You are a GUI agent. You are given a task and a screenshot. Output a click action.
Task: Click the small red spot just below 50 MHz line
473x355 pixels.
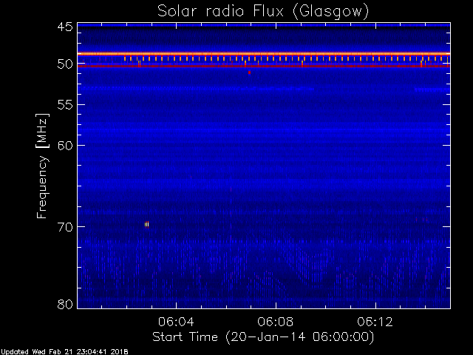[x=249, y=72]
